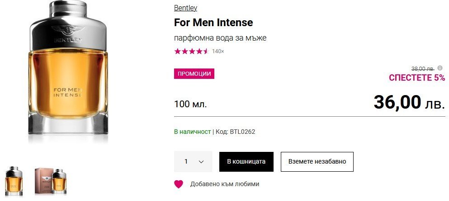The width and height of the screenshot is (449, 201).
Task: Click the info icon beside old price
Action: (440, 68)
